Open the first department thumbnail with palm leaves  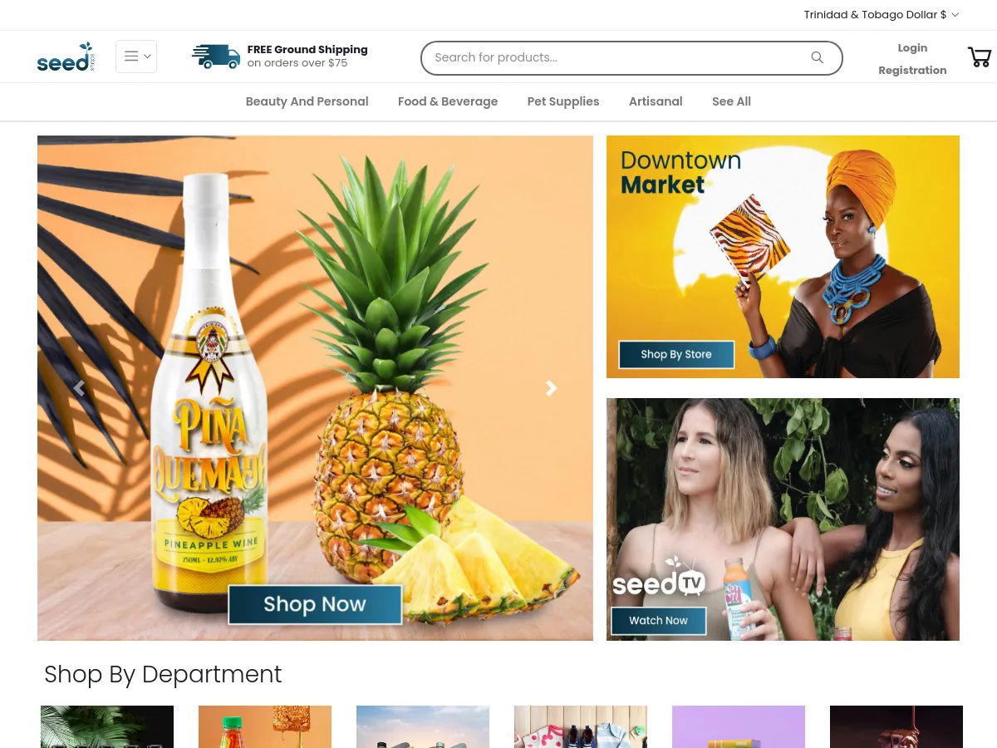tap(107, 727)
